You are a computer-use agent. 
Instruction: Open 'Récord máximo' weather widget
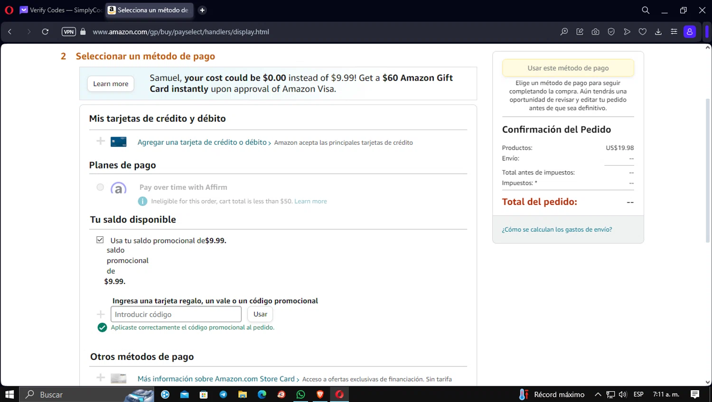tap(552, 394)
